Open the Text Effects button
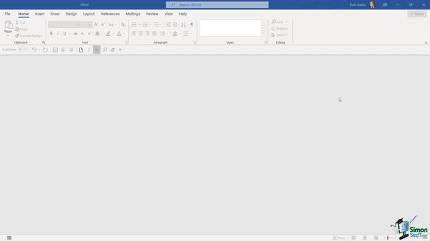This screenshot has height=241, width=430. [97, 33]
